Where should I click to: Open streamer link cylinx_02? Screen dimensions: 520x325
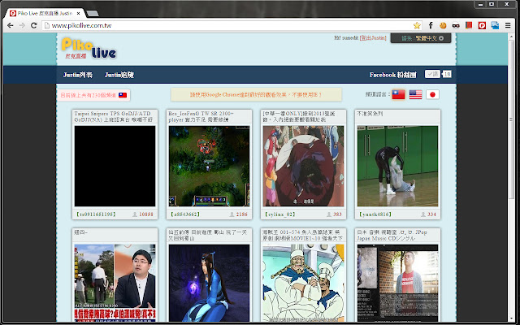coord(279,214)
